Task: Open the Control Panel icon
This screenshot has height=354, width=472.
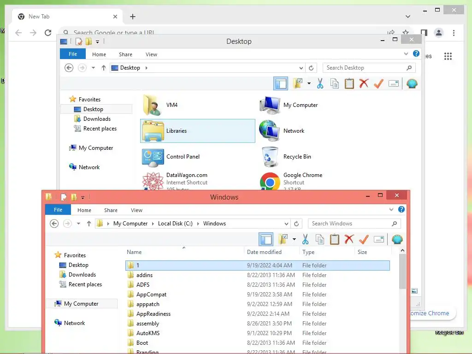Action: coord(153,157)
